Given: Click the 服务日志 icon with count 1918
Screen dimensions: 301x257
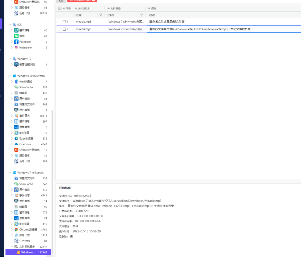Looking at the screenshot, I should click(16, 235).
